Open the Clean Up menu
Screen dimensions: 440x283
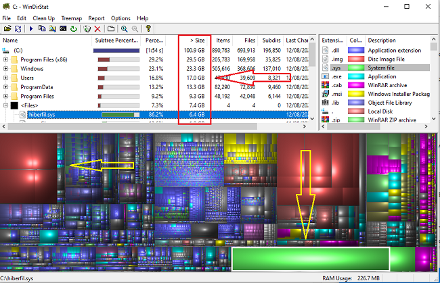pos(44,18)
